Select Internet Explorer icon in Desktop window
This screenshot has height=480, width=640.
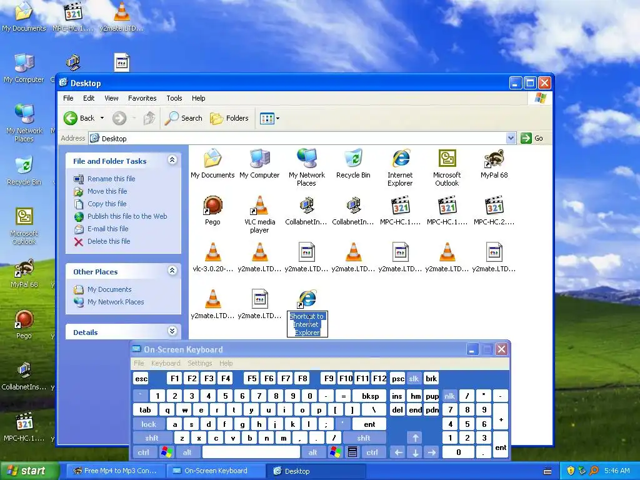[400, 158]
